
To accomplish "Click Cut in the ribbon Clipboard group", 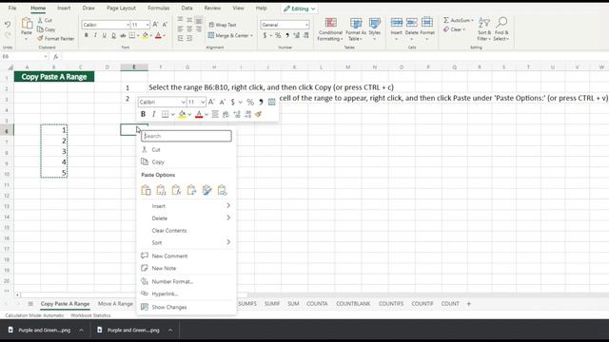I will [x=45, y=20].
